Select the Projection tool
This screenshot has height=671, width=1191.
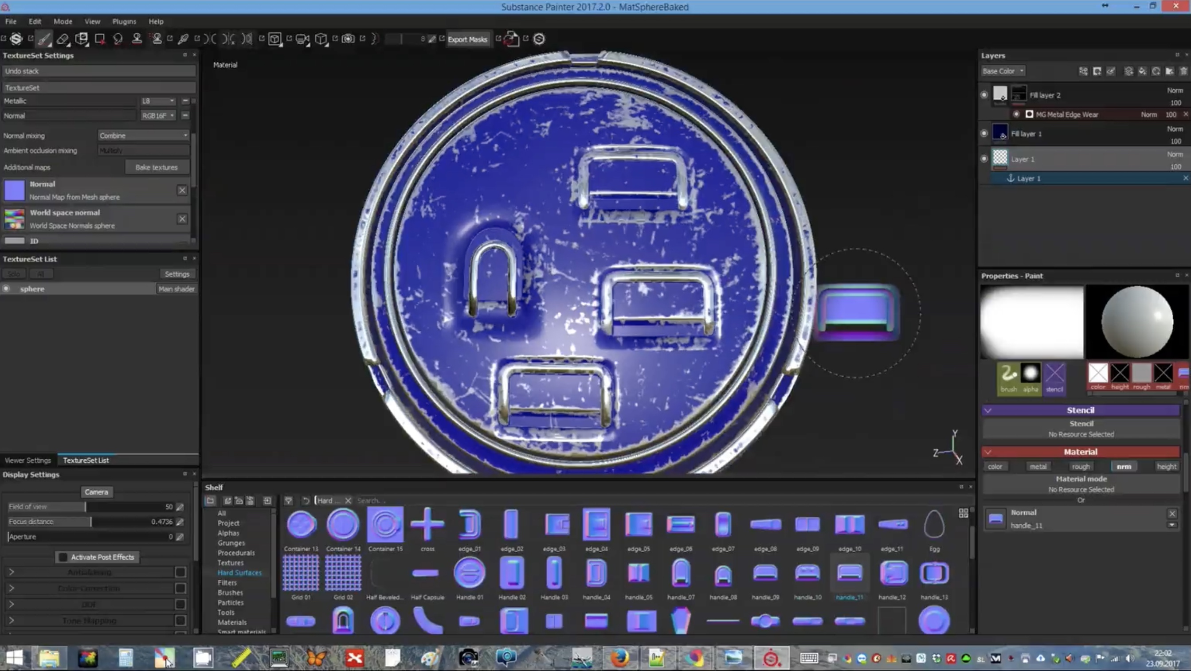(x=82, y=39)
